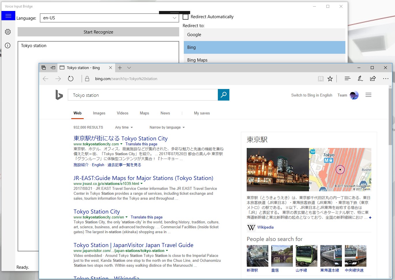Switch to Bing Maps tab
This screenshot has height=280, width=395.
145,113
